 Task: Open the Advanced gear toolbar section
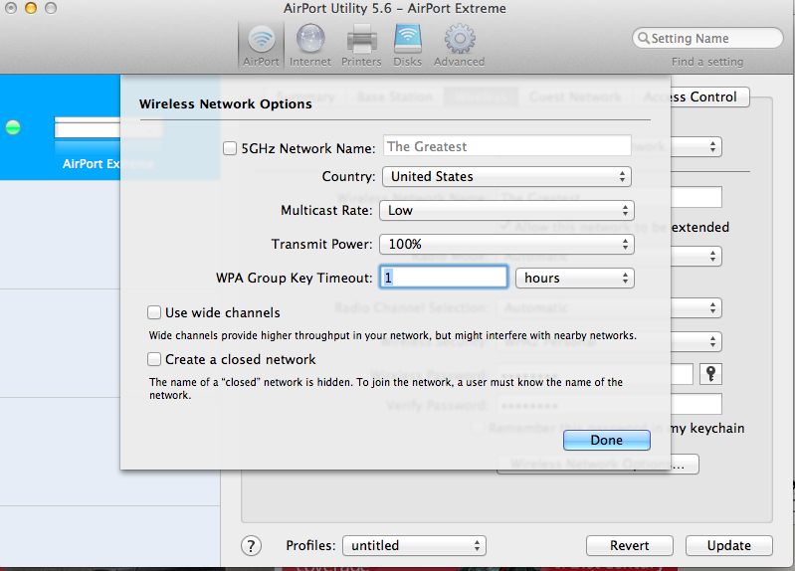pos(460,46)
